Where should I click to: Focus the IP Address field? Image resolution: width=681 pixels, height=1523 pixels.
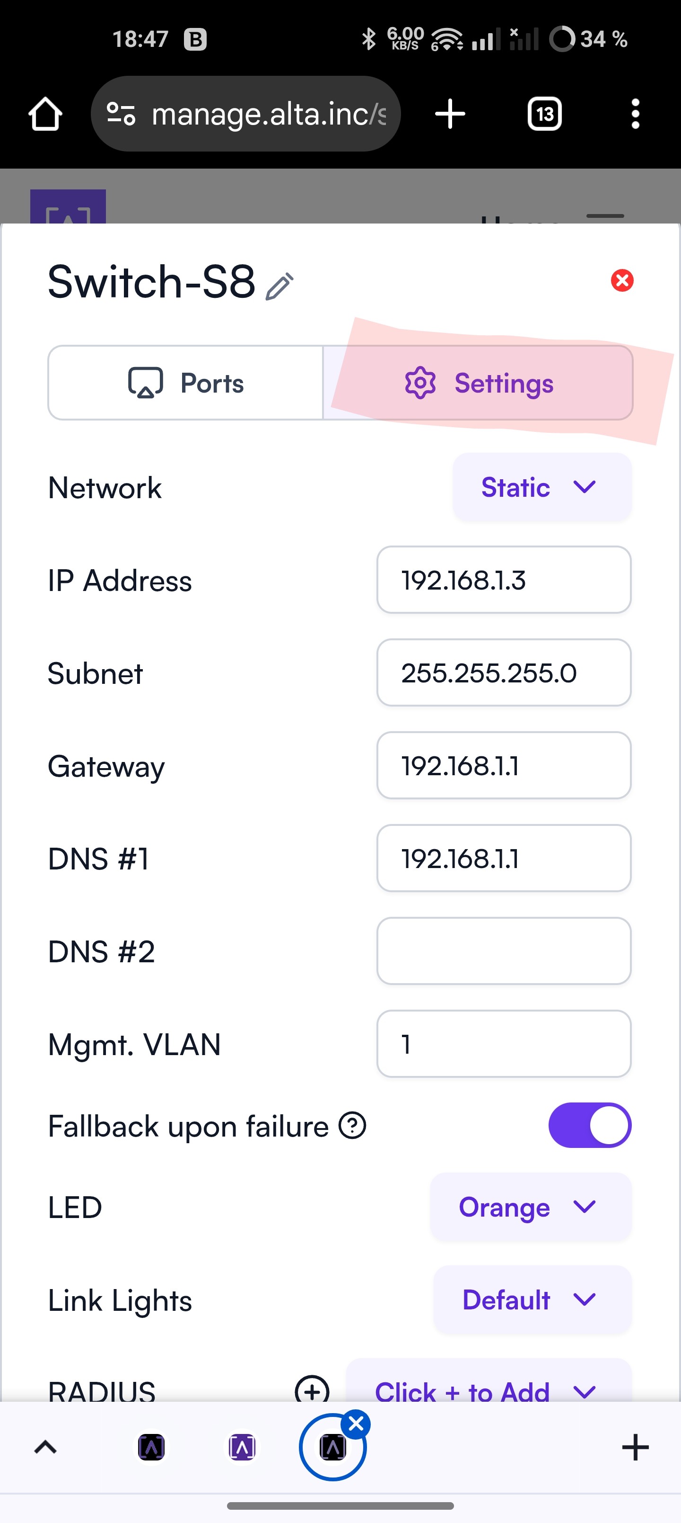pos(504,579)
